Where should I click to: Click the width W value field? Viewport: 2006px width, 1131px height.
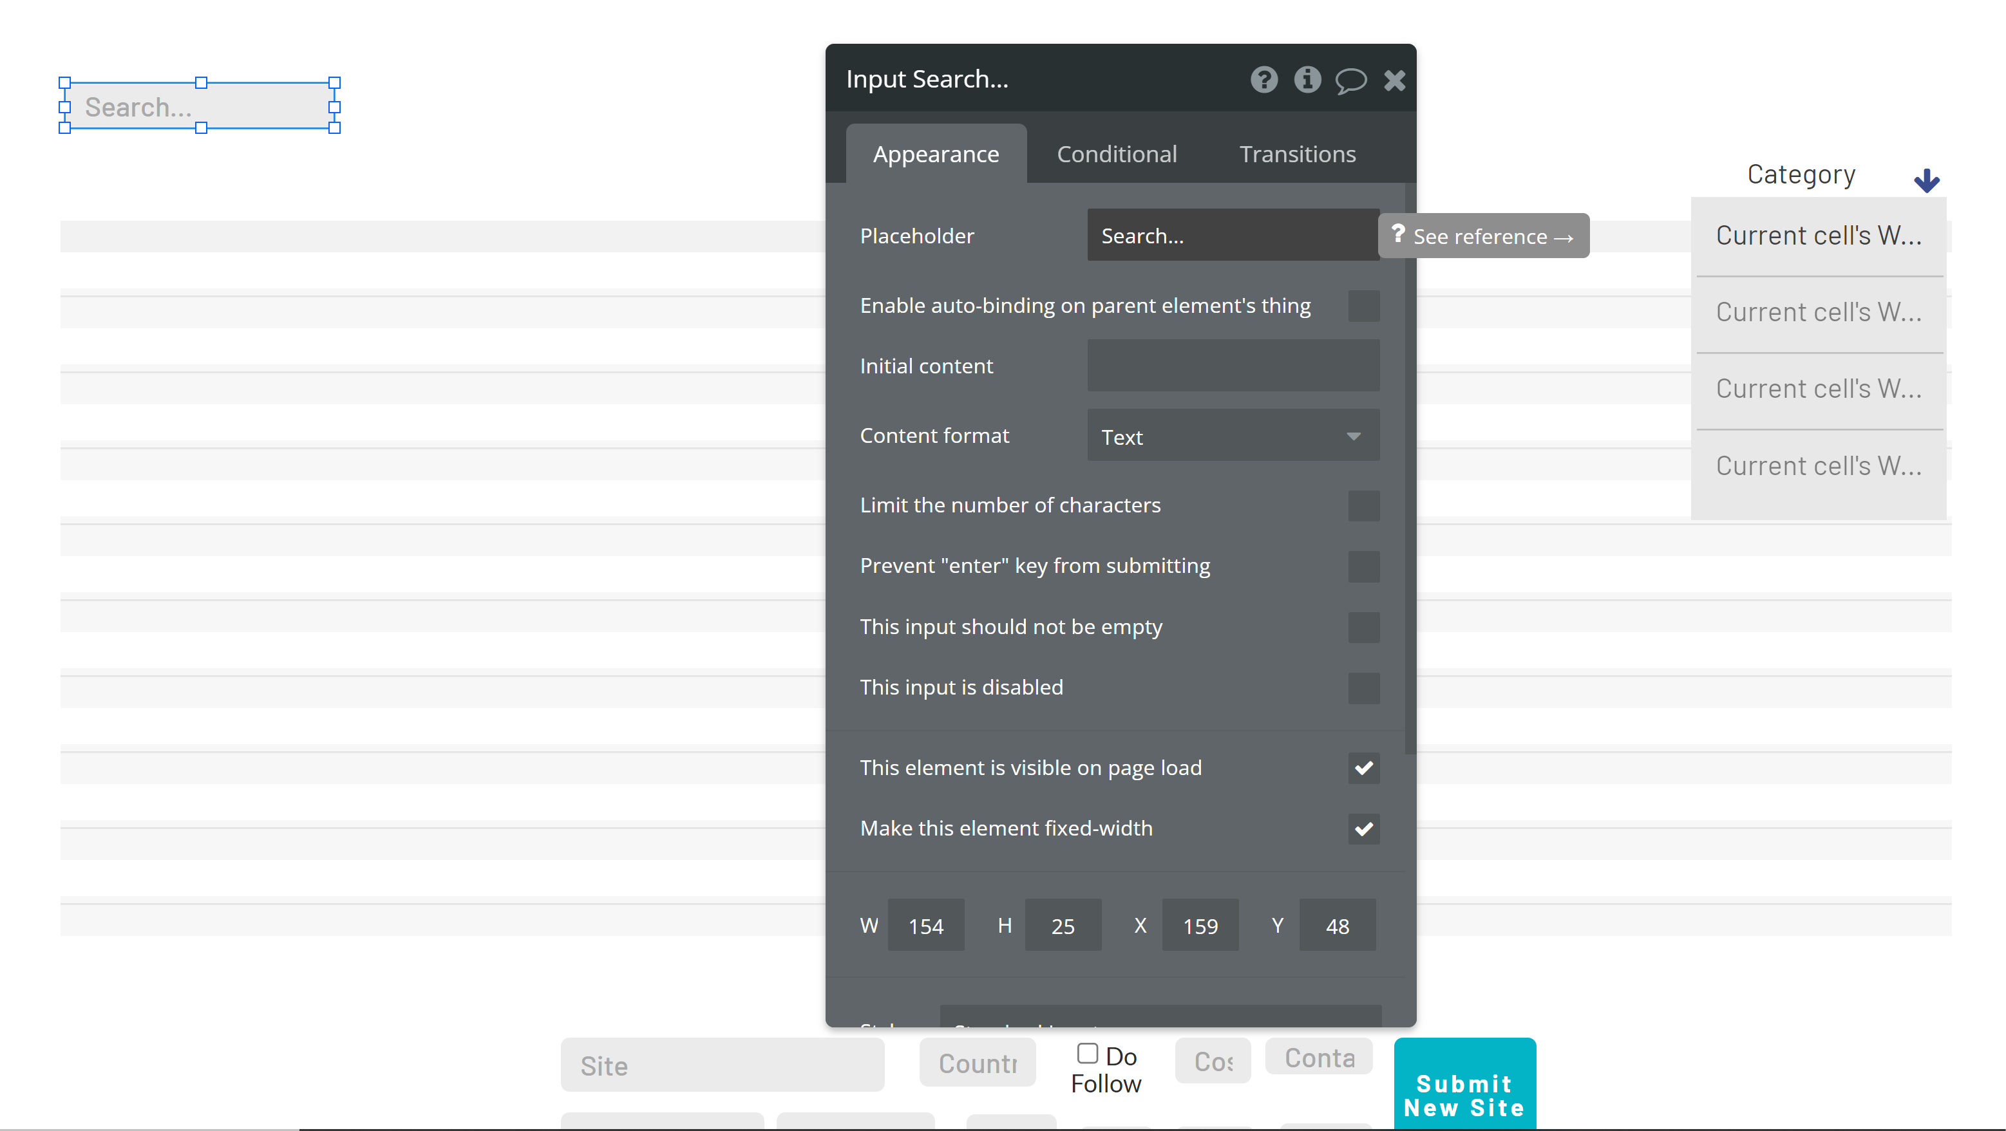pyautogui.click(x=925, y=926)
